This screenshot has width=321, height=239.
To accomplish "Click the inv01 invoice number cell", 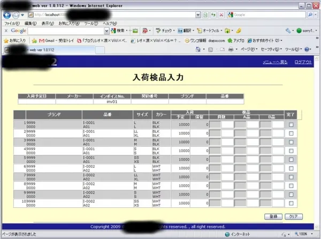I will (112, 102).
